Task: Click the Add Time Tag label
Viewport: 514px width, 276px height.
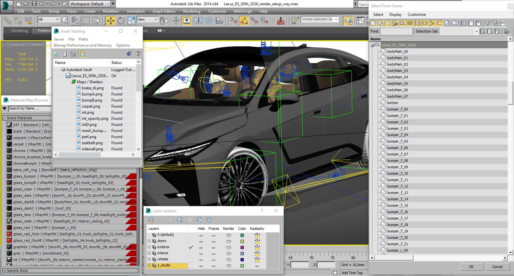Action: 352,273
